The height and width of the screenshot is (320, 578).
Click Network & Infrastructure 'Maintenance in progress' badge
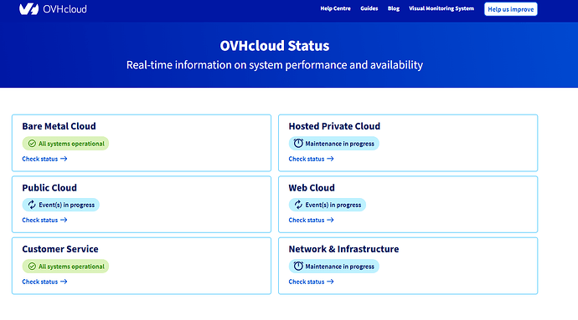coord(334,267)
